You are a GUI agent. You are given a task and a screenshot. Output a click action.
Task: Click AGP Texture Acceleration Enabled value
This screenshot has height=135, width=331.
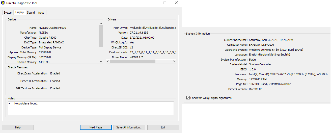55,88
